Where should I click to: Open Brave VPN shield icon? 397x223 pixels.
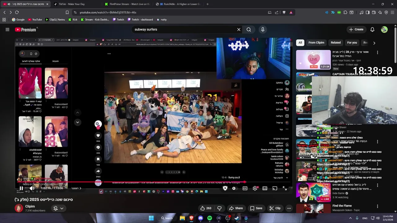(x=386, y=12)
